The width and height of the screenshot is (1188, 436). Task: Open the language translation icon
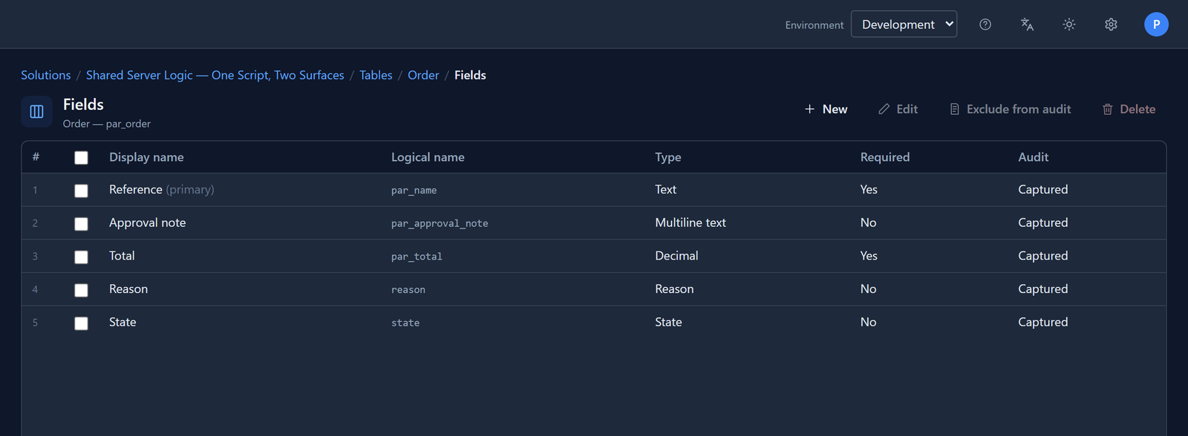1027,24
